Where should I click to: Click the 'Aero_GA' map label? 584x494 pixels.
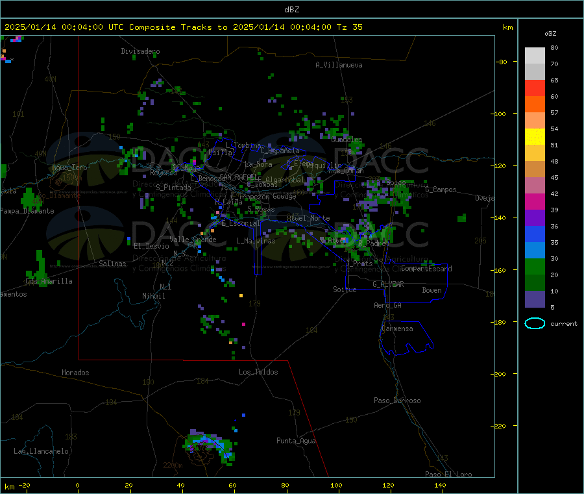pos(387,305)
